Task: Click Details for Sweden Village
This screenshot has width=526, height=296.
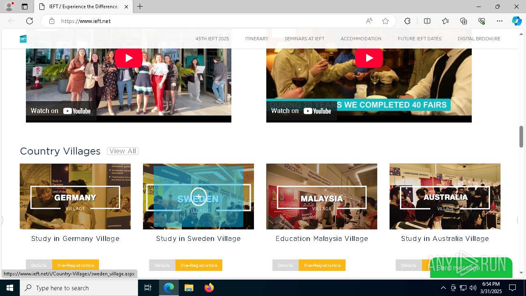Action: coord(162,265)
